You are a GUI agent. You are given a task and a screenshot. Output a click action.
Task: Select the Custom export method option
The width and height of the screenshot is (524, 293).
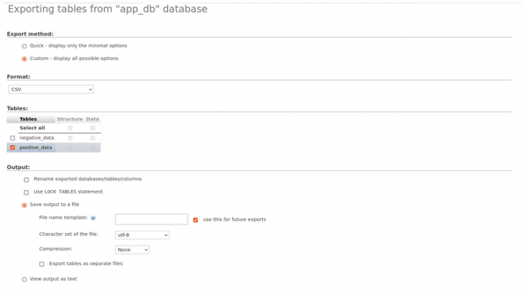coord(25,59)
